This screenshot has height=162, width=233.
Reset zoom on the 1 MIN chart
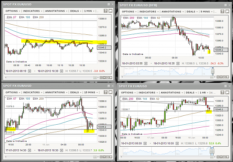tap(107, 78)
